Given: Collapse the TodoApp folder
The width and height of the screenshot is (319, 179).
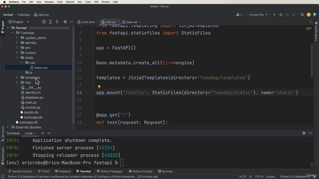Looking at the screenshot, I should (12, 33).
